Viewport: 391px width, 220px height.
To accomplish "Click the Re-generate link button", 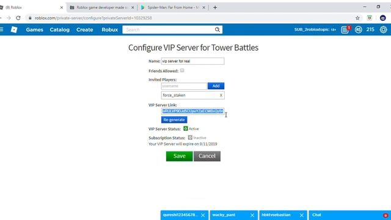I will [174, 120].
